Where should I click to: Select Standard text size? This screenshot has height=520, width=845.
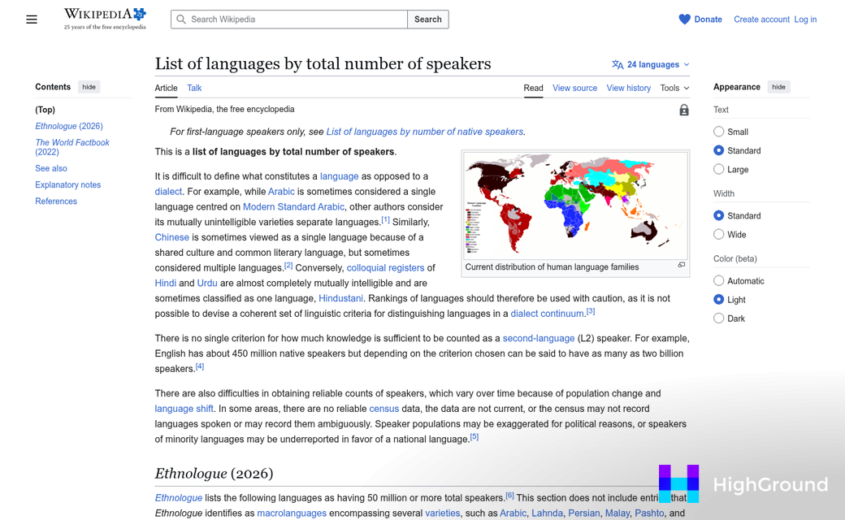point(718,150)
